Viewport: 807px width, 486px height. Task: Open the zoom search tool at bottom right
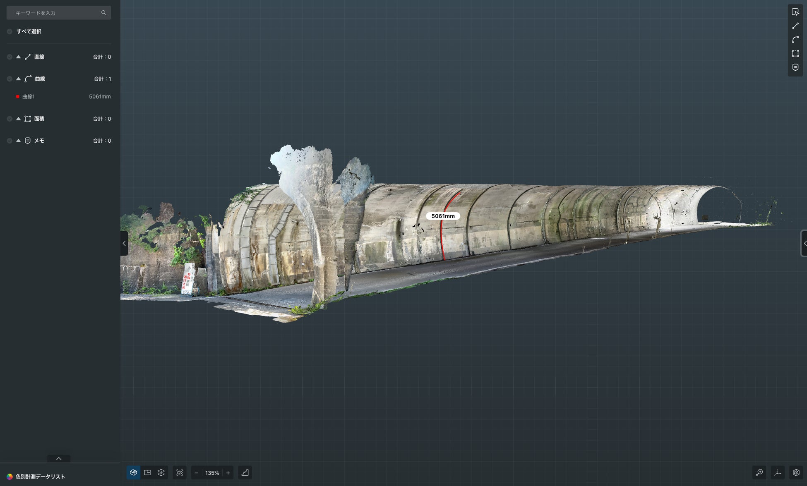(x=759, y=472)
